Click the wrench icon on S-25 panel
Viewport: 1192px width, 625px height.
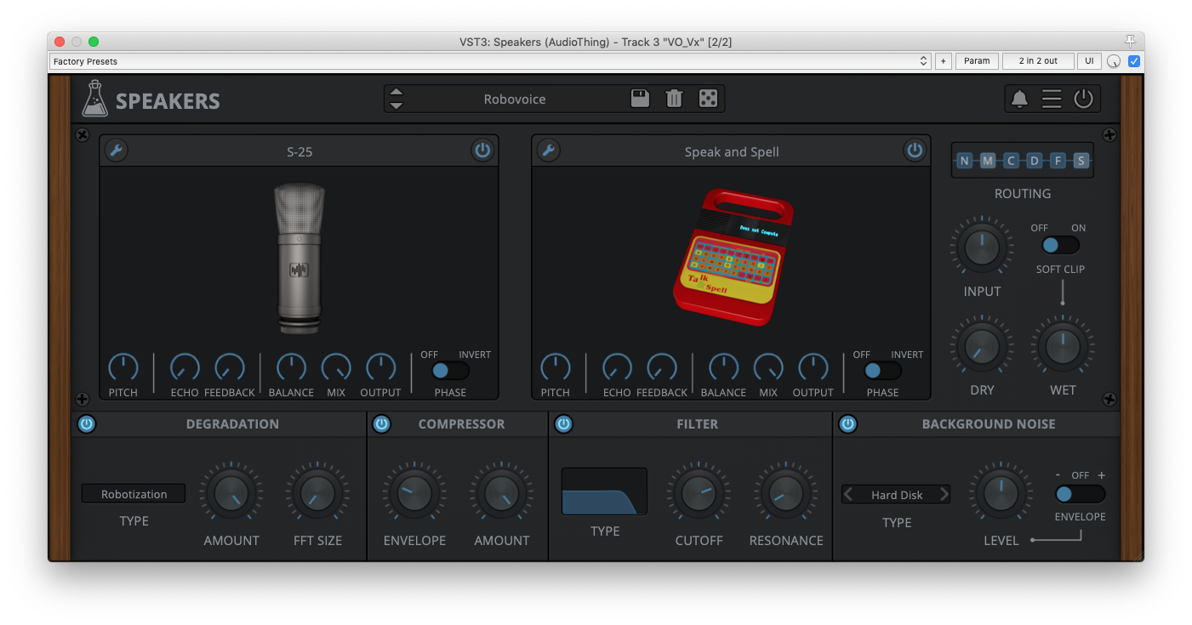(x=116, y=151)
